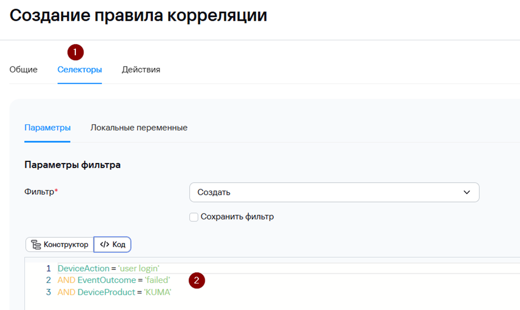Image resolution: width=520 pixels, height=310 pixels.
Task: Click the 'KUMA' string value
Action: tap(157, 292)
